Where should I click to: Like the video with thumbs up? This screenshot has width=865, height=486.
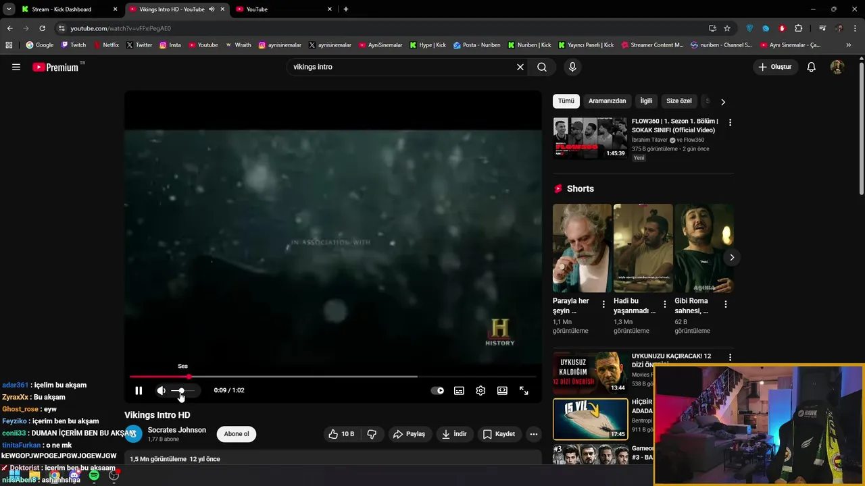point(341,434)
